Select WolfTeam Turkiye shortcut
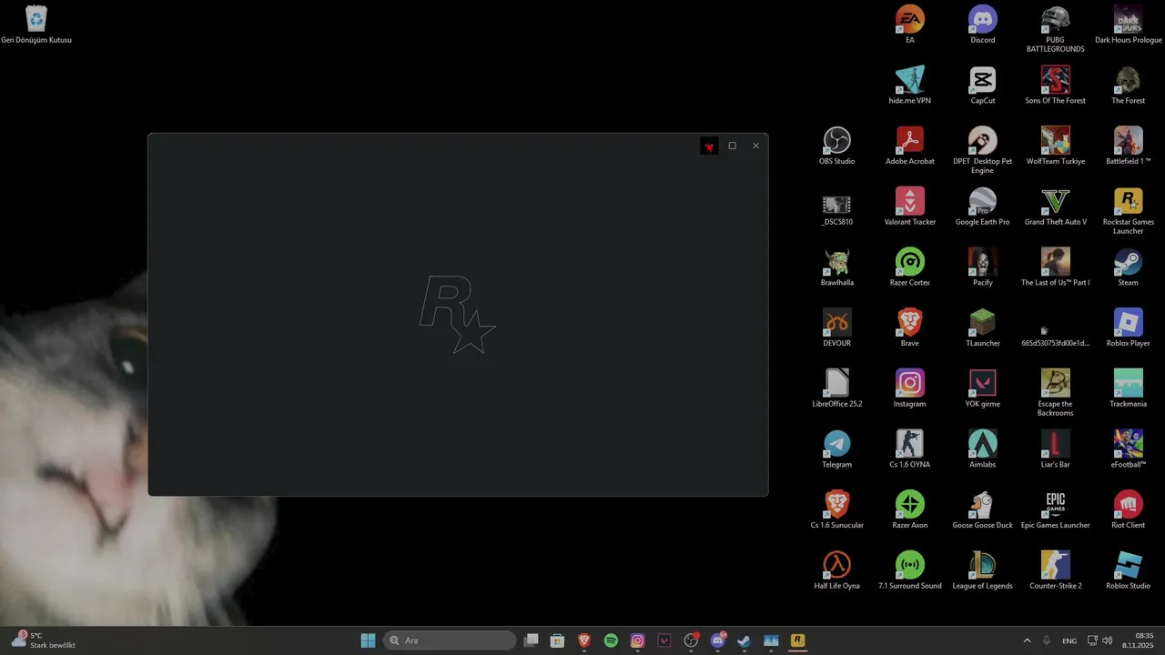The image size is (1165, 655). point(1056,146)
